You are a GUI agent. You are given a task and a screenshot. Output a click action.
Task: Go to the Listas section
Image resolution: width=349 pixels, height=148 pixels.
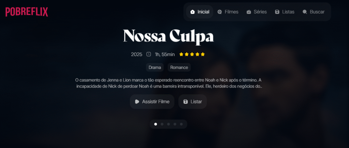[285, 12]
